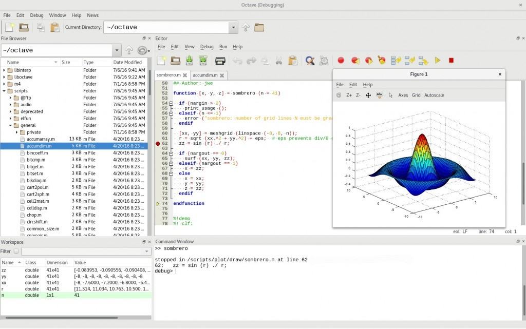Open Find and Replace with the magnifier icon
Image resolution: width=526 pixels, height=329 pixels.
(310, 61)
